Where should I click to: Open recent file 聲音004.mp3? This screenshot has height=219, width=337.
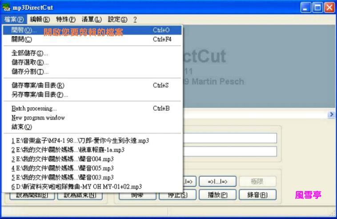[92, 159]
